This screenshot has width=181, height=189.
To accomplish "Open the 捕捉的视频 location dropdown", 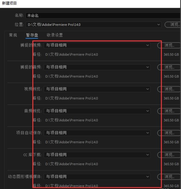I will coord(97,45).
